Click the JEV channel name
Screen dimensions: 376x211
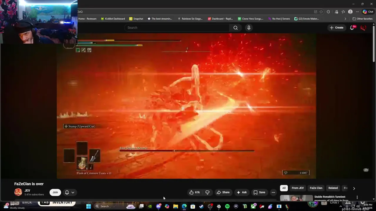point(27,190)
